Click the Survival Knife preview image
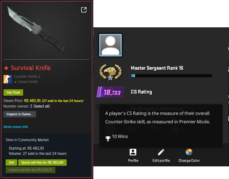The width and height of the screenshot is (229, 179). [x=36, y=29]
